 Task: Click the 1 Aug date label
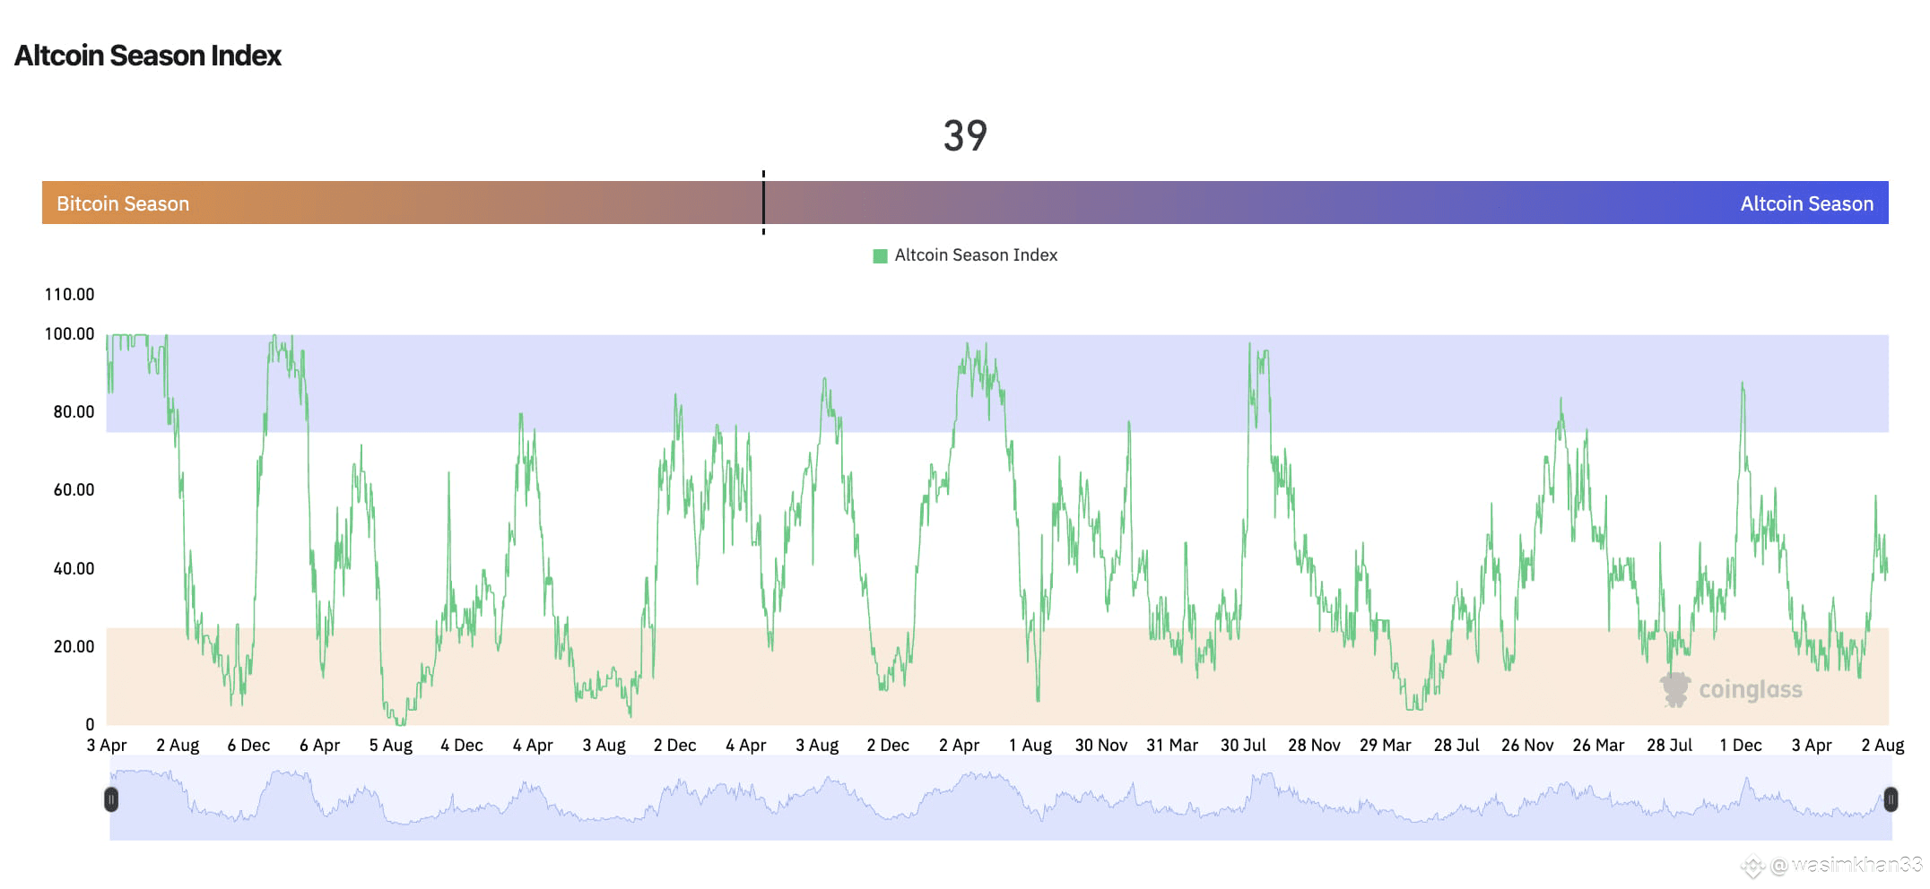click(x=1030, y=746)
